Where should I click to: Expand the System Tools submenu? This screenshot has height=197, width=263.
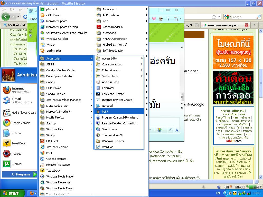point(119,76)
